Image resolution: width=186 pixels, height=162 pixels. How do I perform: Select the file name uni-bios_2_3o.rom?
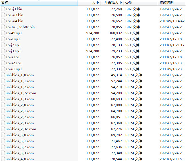(21, 129)
